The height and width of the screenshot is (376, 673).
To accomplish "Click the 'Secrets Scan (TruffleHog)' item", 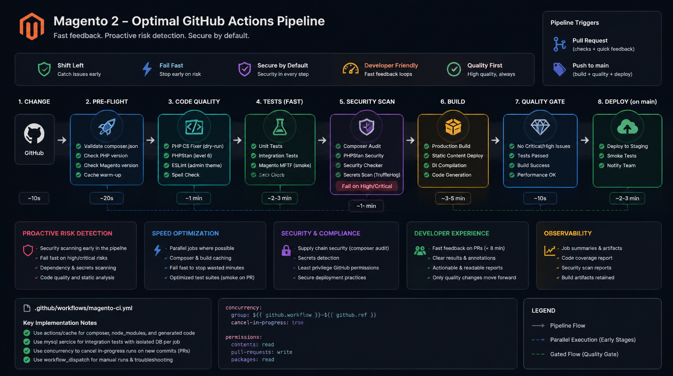I will 372,175.
